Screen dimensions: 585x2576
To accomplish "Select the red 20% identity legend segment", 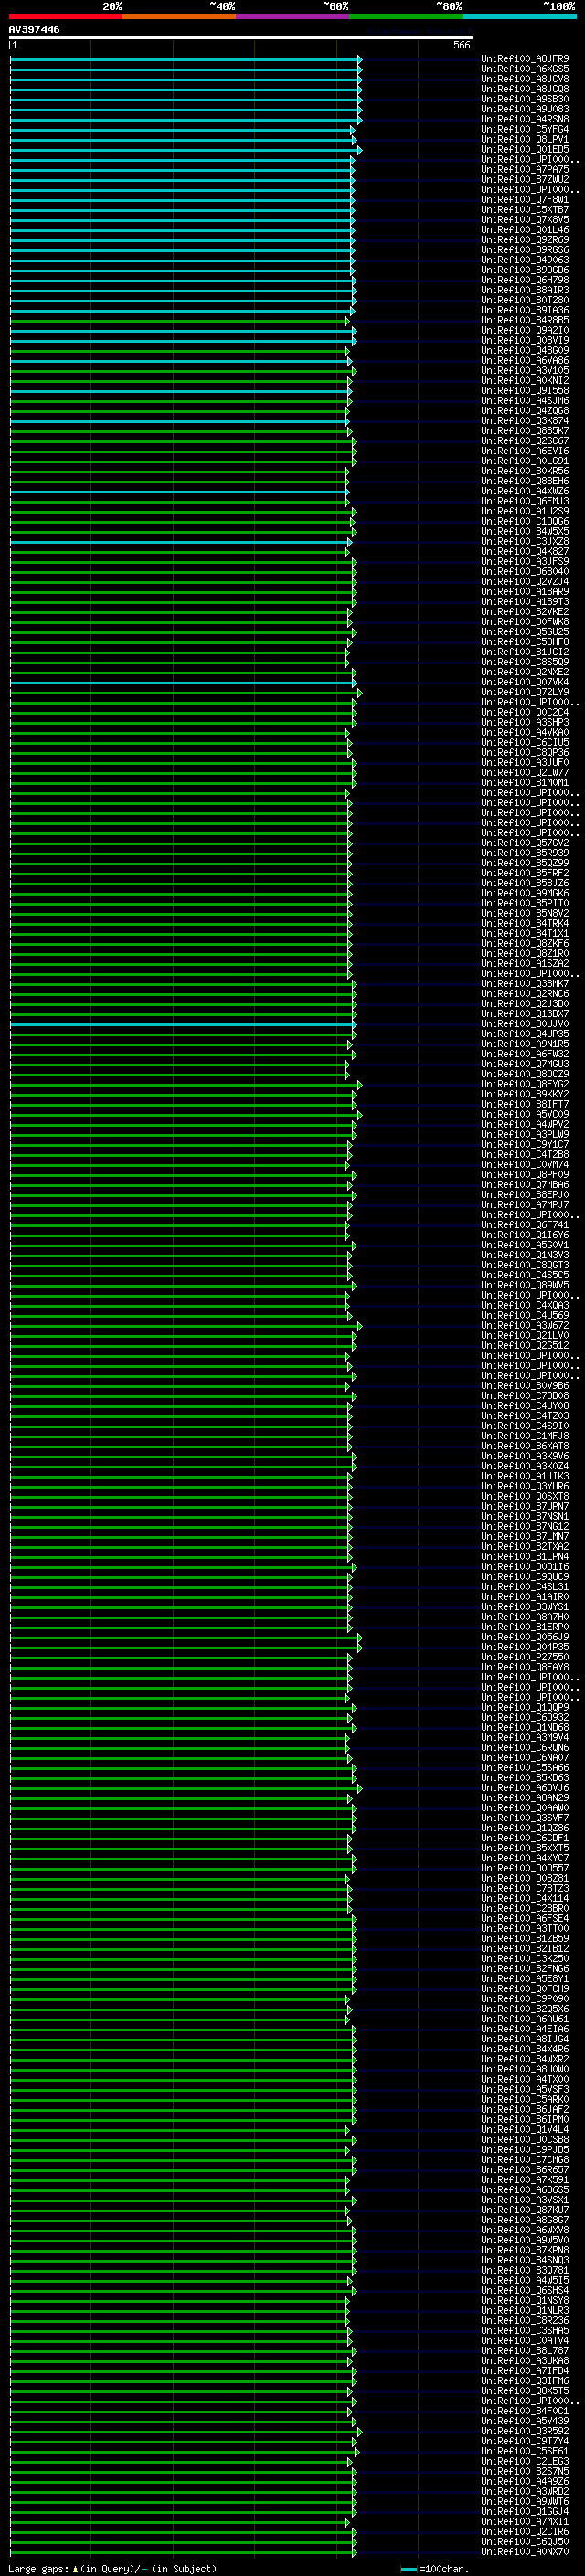I will tap(66, 16).
